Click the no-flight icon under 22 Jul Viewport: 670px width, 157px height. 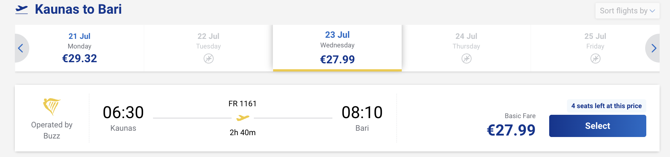point(209,59)
